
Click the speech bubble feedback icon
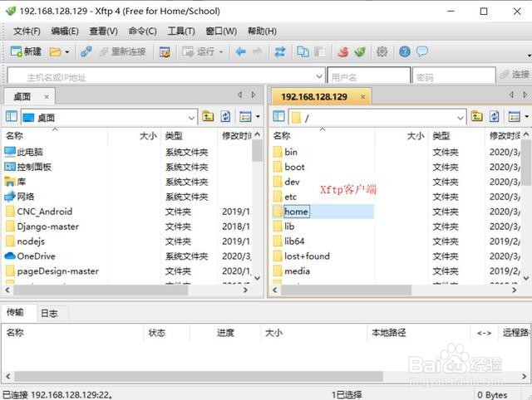[x=422, y=51]
